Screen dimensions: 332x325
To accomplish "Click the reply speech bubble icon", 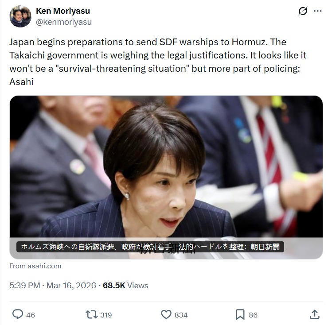I will [x=18, y=314].
